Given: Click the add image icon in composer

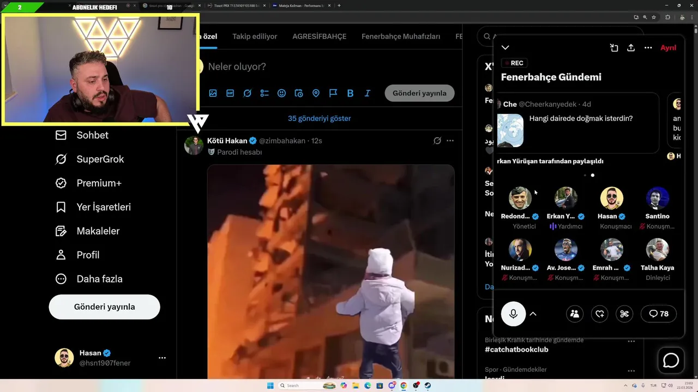Looking at the screenshot, I should [213, 93].
